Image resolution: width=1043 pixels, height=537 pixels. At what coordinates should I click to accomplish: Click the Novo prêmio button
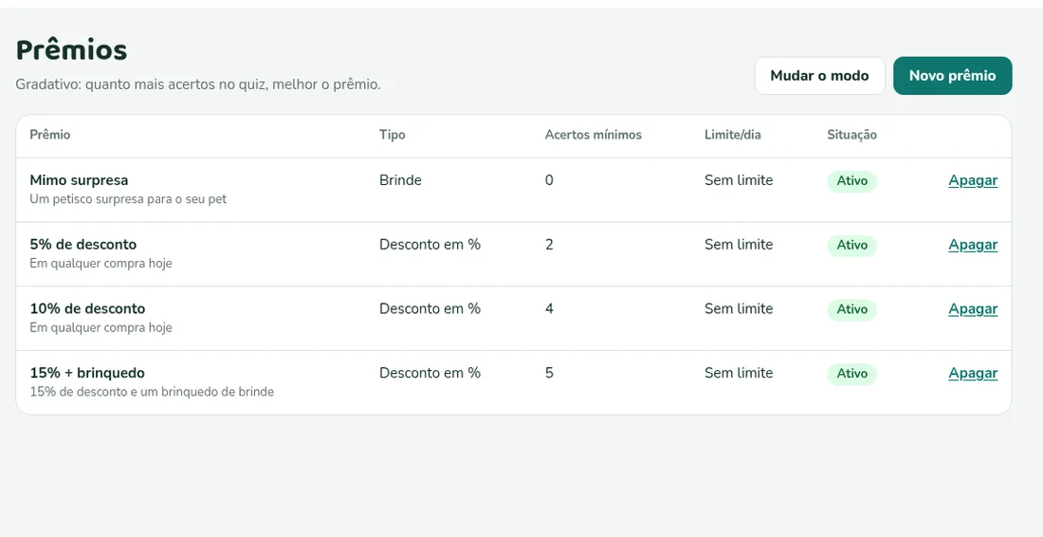(x=953, y=76)
